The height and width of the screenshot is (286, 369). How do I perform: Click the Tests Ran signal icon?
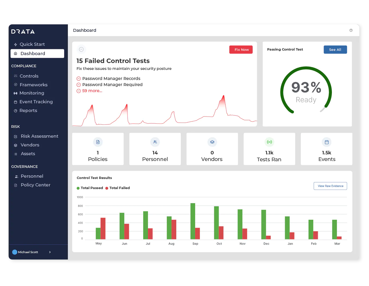[269, 142]
